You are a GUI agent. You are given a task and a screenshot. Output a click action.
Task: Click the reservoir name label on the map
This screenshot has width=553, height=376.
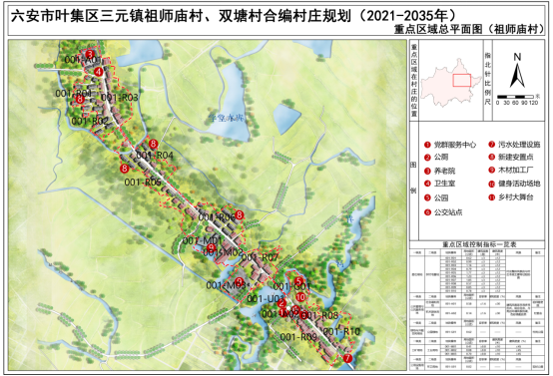227,118
